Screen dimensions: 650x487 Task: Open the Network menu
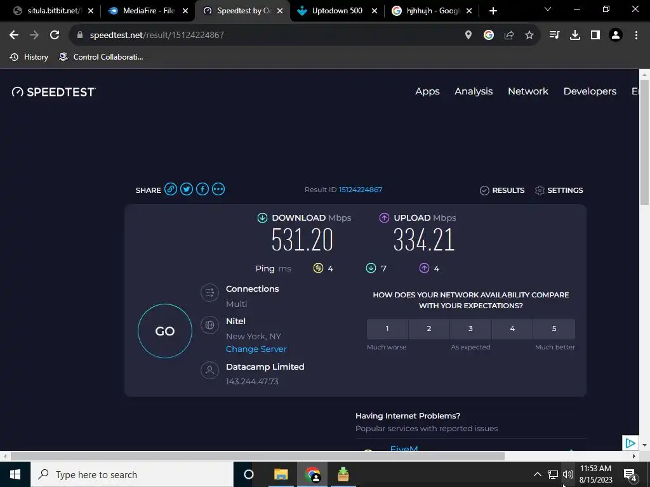[x=527, y=91]
